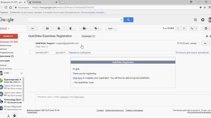This screenshot has height=118, width=211.
Task: Go to older message arrow
Action: click(x=184, y=29)
